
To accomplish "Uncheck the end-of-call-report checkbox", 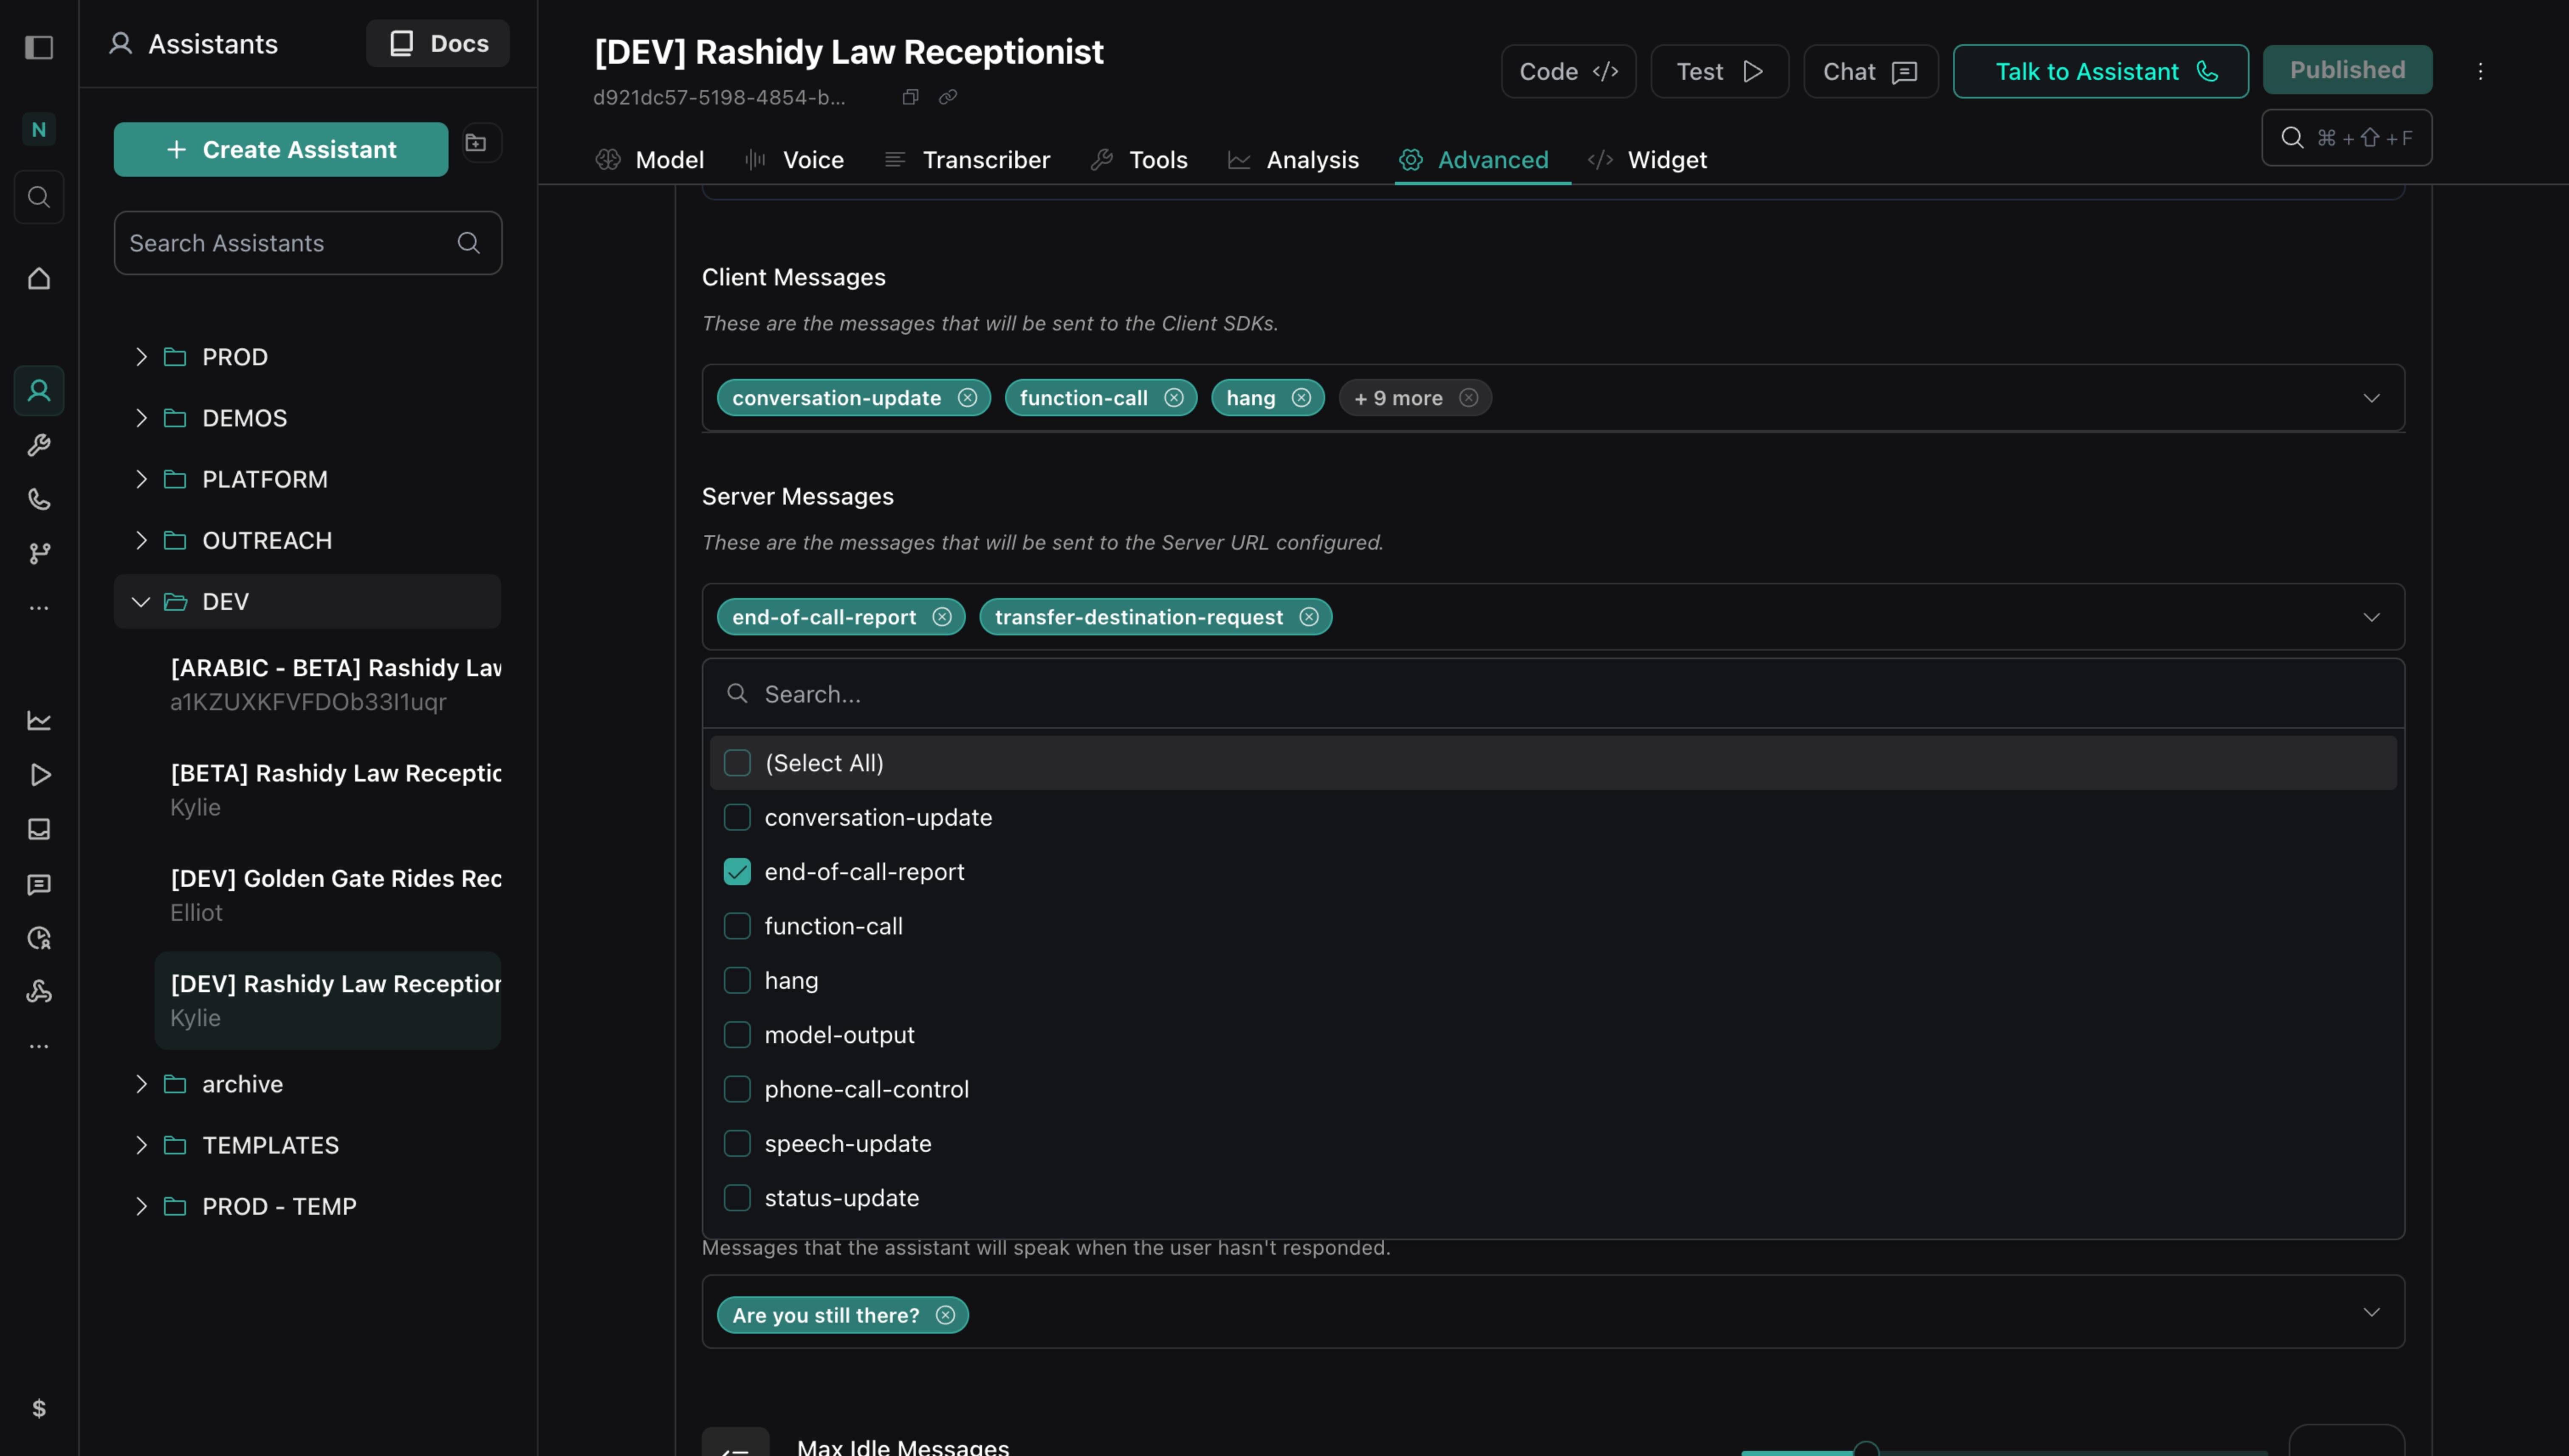I will pyautogui.click(x=737, y=872).
